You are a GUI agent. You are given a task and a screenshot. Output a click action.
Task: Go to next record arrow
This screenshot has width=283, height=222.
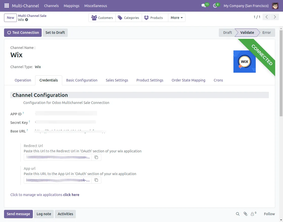tap(275, 17)
